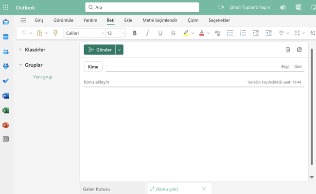Switch to the Görüntüle ribbon tab
The height and width of the screenshot is (194, 316).
63,20
